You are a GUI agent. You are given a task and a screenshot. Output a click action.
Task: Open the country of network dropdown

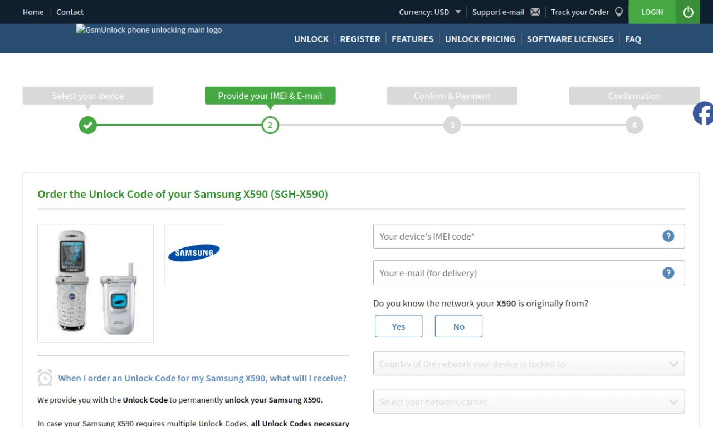coord(529,364)
